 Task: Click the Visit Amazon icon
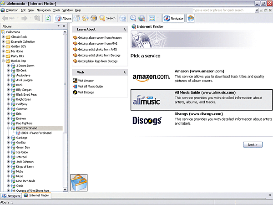click(75, 81)
